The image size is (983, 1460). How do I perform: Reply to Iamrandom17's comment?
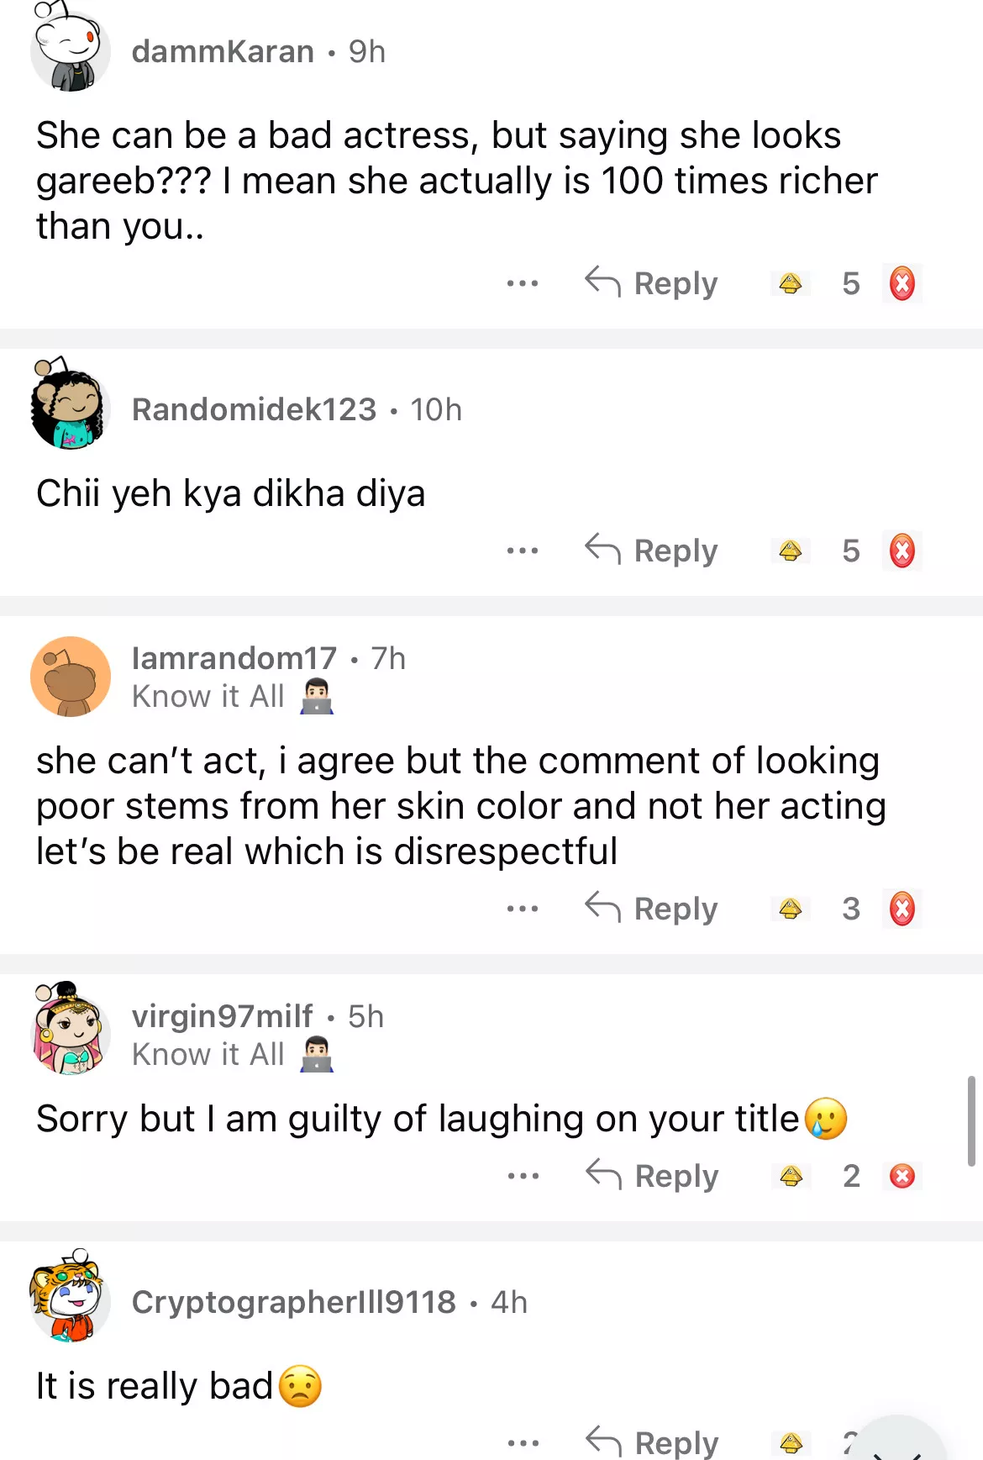point(652,909)
